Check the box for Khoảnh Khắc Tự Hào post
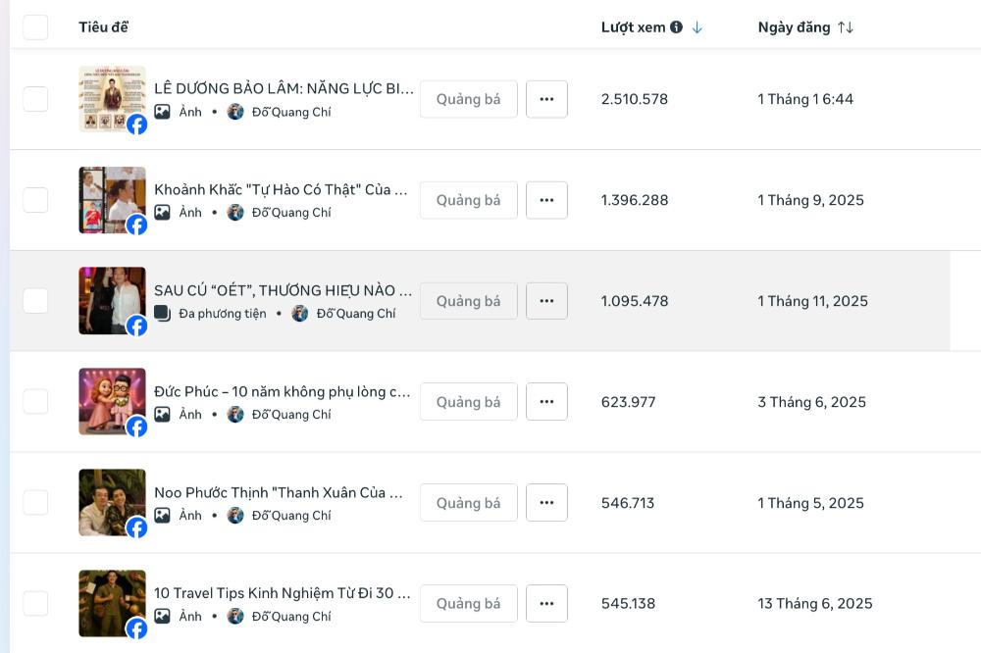 pyautogui.click(x=35, y=200)
